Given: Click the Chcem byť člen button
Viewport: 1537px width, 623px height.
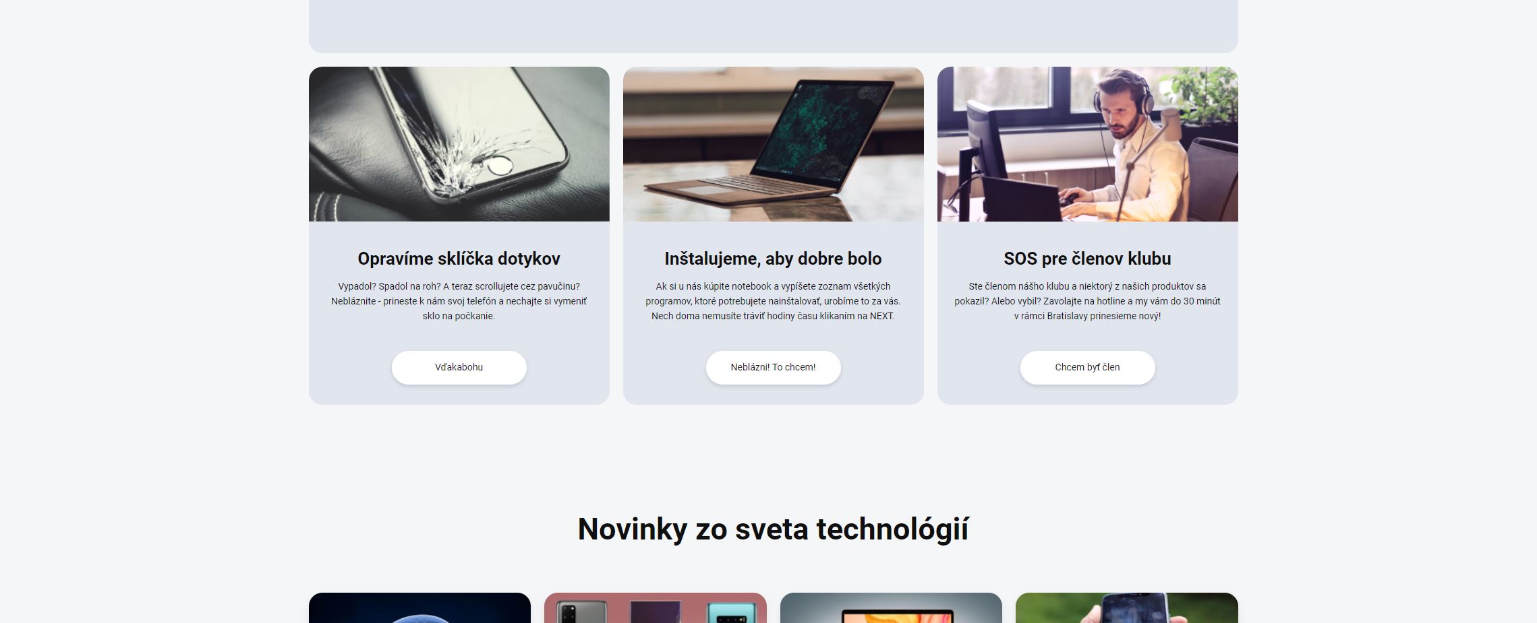Looking at the screenshot, I should coord(1087,368).
